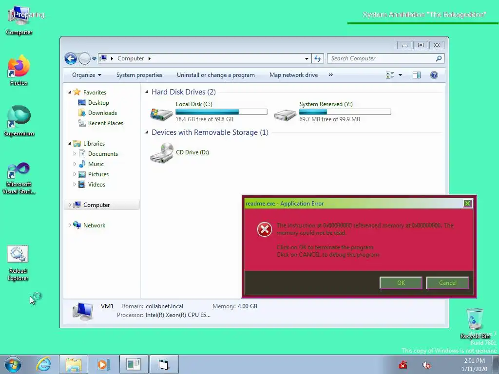The image size is (499, 374).
Task: Show the preview pane icon
Action: coord(416,75)
